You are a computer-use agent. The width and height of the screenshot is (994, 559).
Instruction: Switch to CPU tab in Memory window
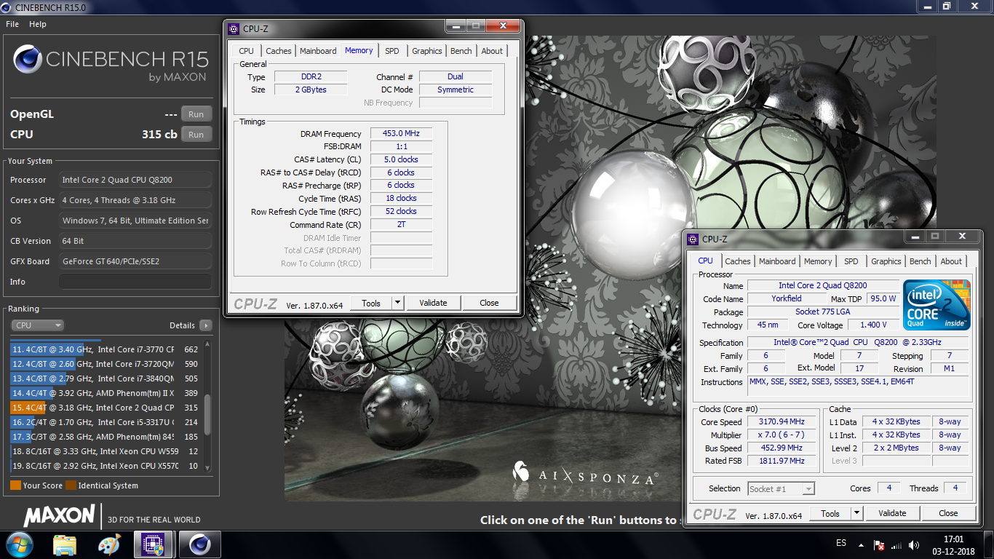(x=247, y=51)
